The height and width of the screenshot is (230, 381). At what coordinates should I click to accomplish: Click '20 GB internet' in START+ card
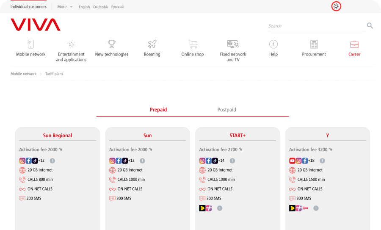(220, 170)
